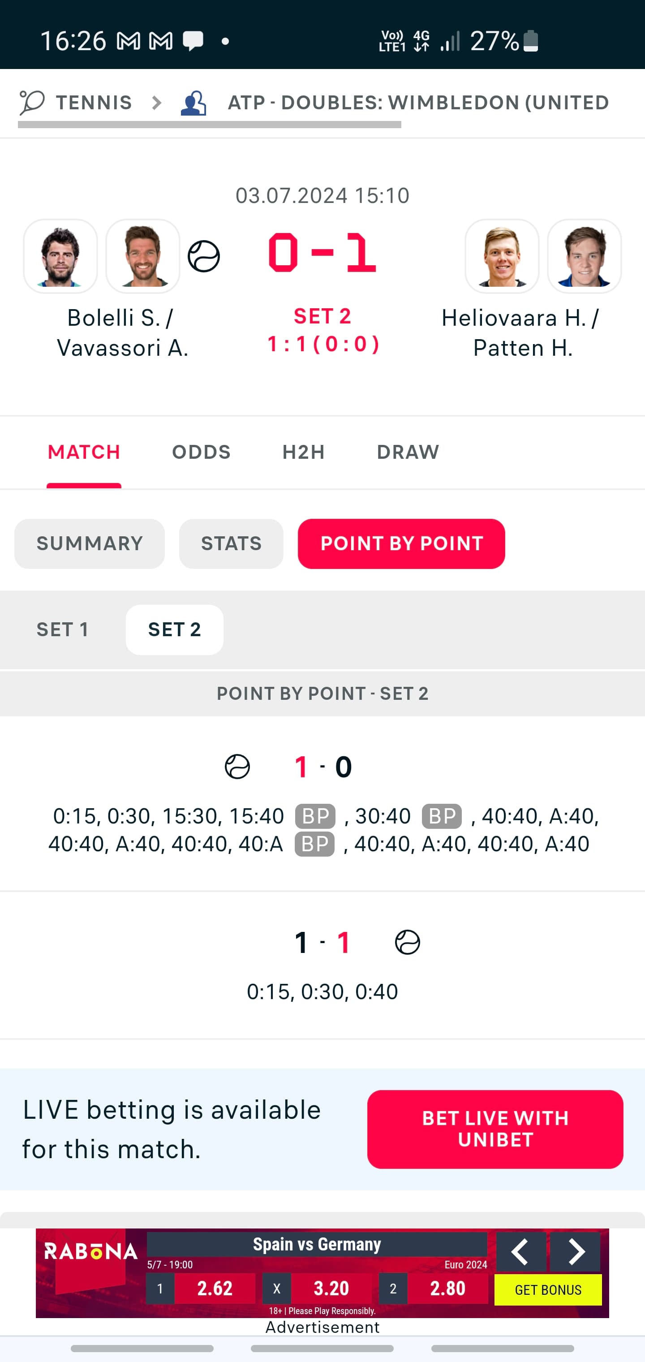Open the Gmail notification icon in status bar
This screenshot has width=645, height=1362.
coord(129,41)
